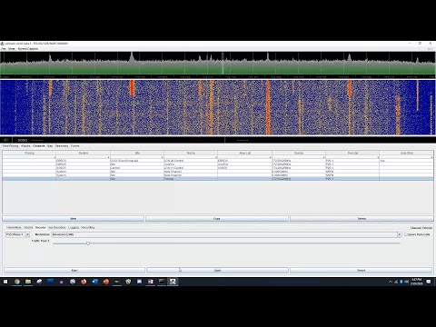Open the Auto-Start column filter arrow
436x327 pixels.
tap(431, 157)
